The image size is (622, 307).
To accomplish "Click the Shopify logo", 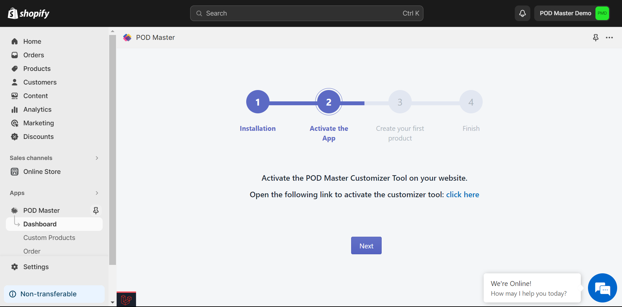I will pyautogui.click(x=29, y=13).
